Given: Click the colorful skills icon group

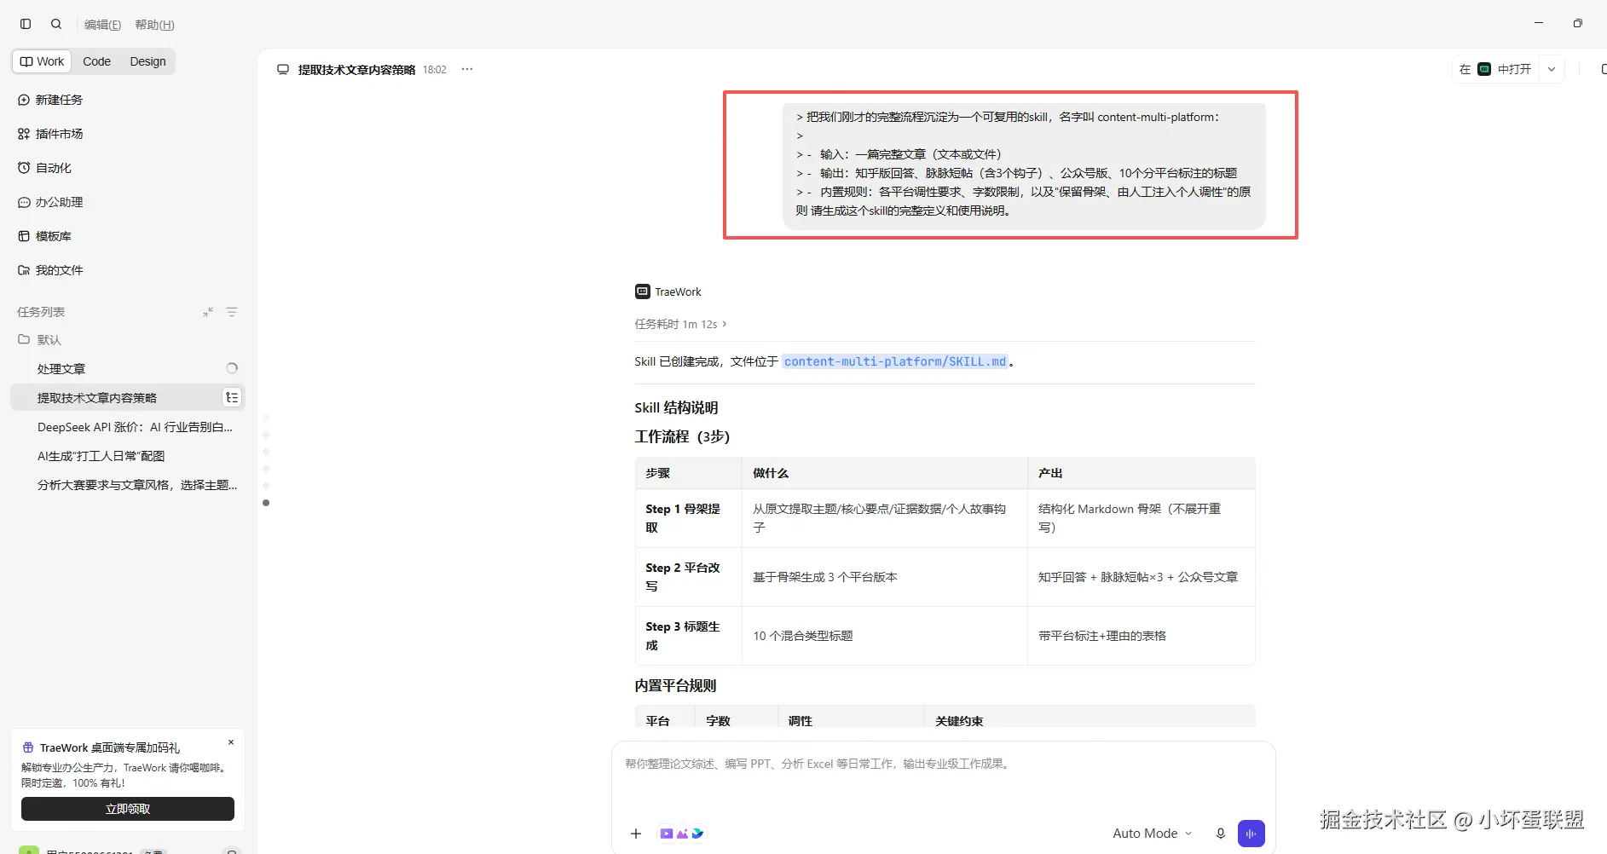Looking at the screenshot, I should (682, 834).
